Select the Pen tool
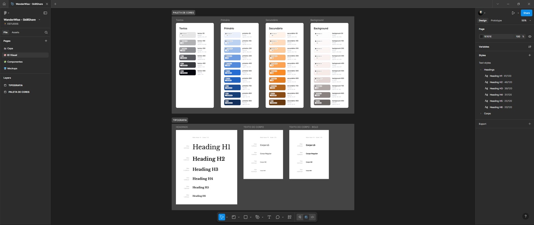 pos(257,217)
